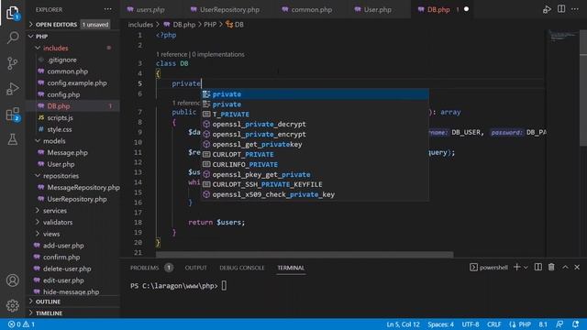Open the Accounts icon
Image resolution: width=587 pixels, height=330 pixels.
pos(12,280)
